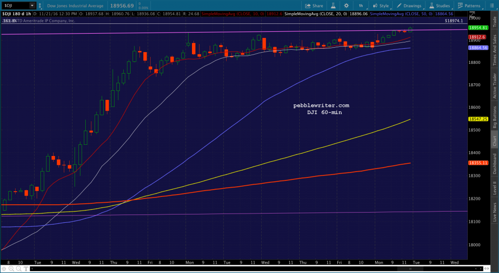
Task: Click the Share button
Action: 314,6
